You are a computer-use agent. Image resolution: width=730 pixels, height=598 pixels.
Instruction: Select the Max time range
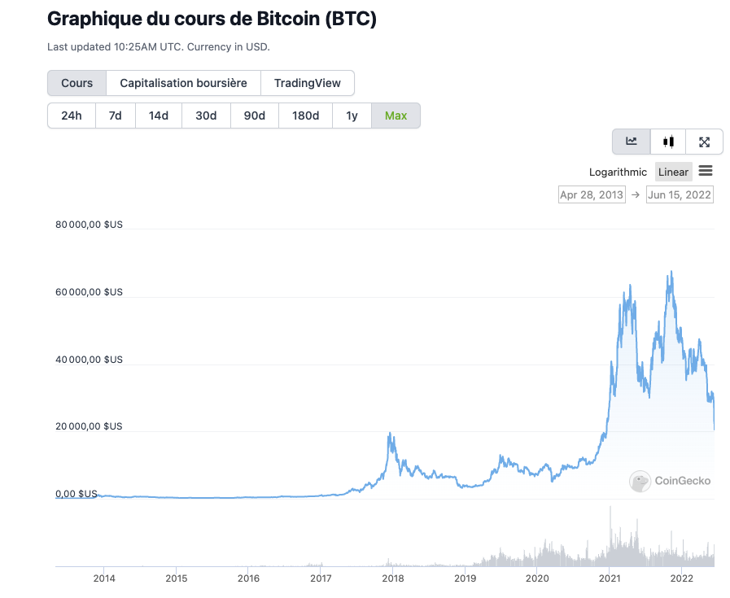(x=396, y=116)
